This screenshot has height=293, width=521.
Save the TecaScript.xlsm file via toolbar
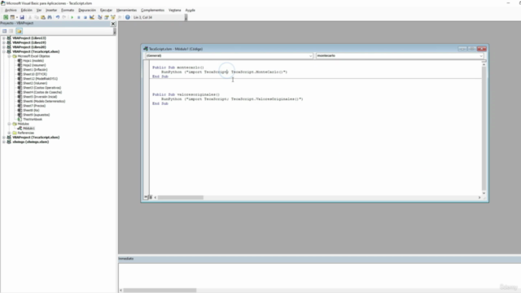pos(22,17)
